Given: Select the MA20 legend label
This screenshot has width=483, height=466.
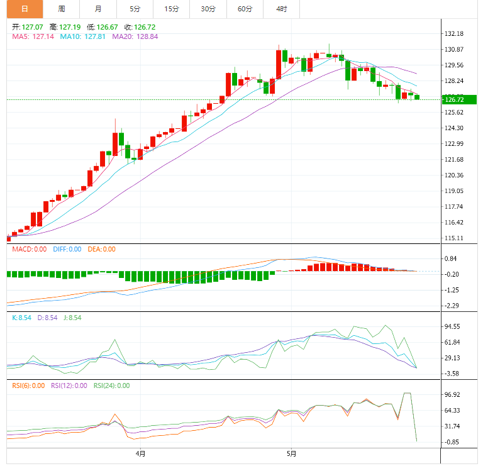Looking at the screenshot, I should click(135, 36).
